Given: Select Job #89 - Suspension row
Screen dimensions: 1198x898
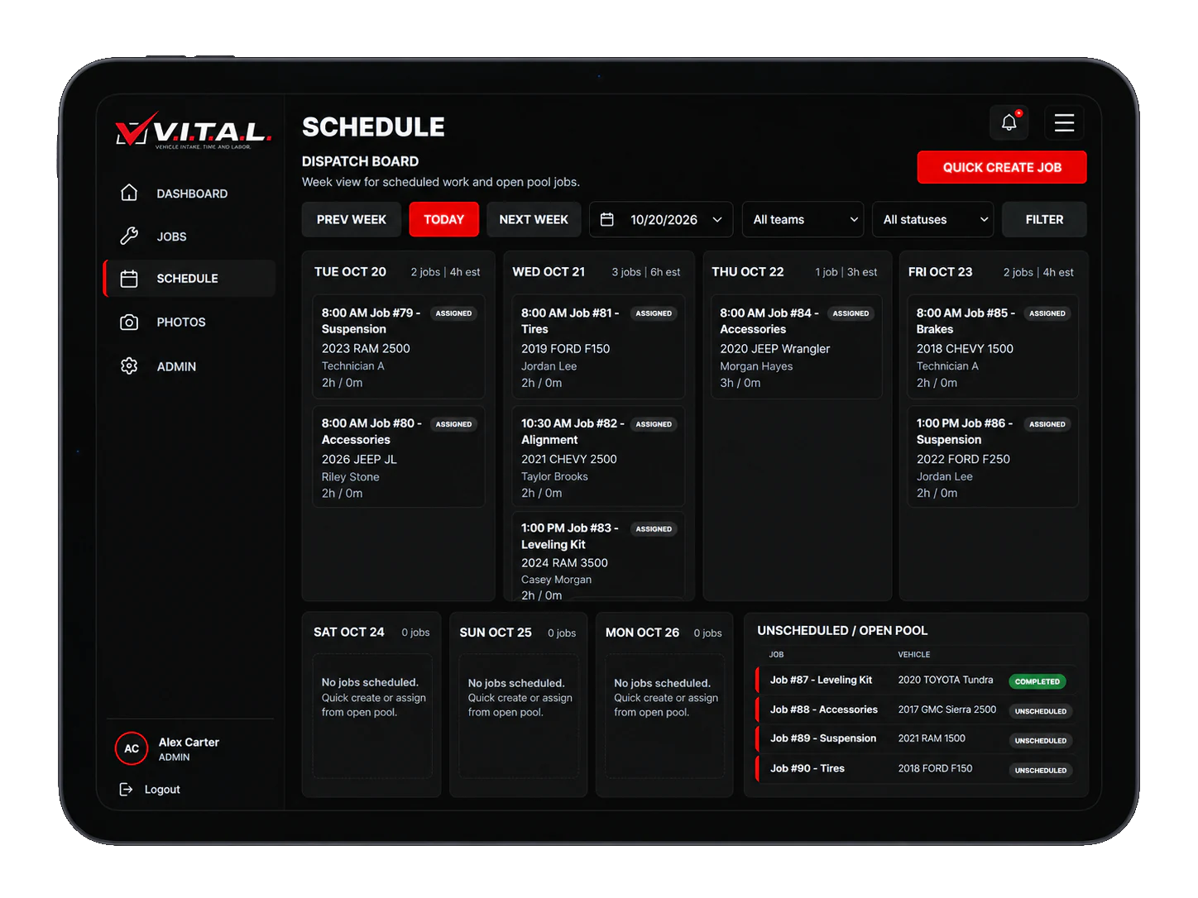Looking at the screenshot, I should (x=916, y=738).
